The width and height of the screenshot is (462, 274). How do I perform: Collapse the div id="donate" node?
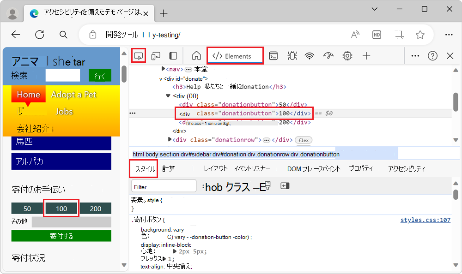click(x=159, y=77)
